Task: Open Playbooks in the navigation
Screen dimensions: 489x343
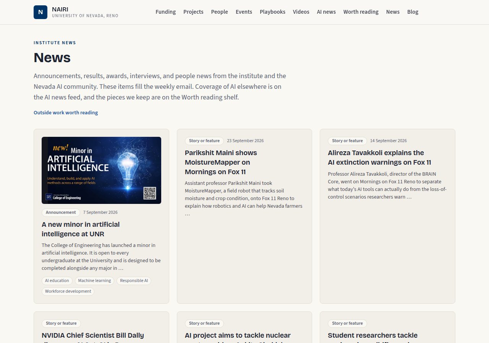Action: click(x=272, y=12)
